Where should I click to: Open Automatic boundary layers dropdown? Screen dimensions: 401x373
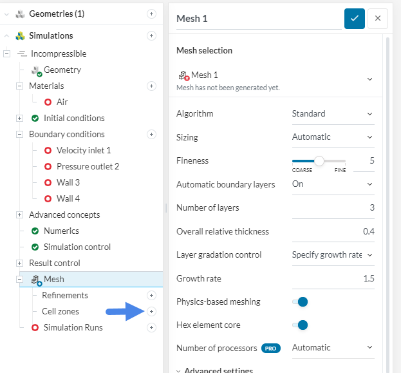click(x=332, y=184)
